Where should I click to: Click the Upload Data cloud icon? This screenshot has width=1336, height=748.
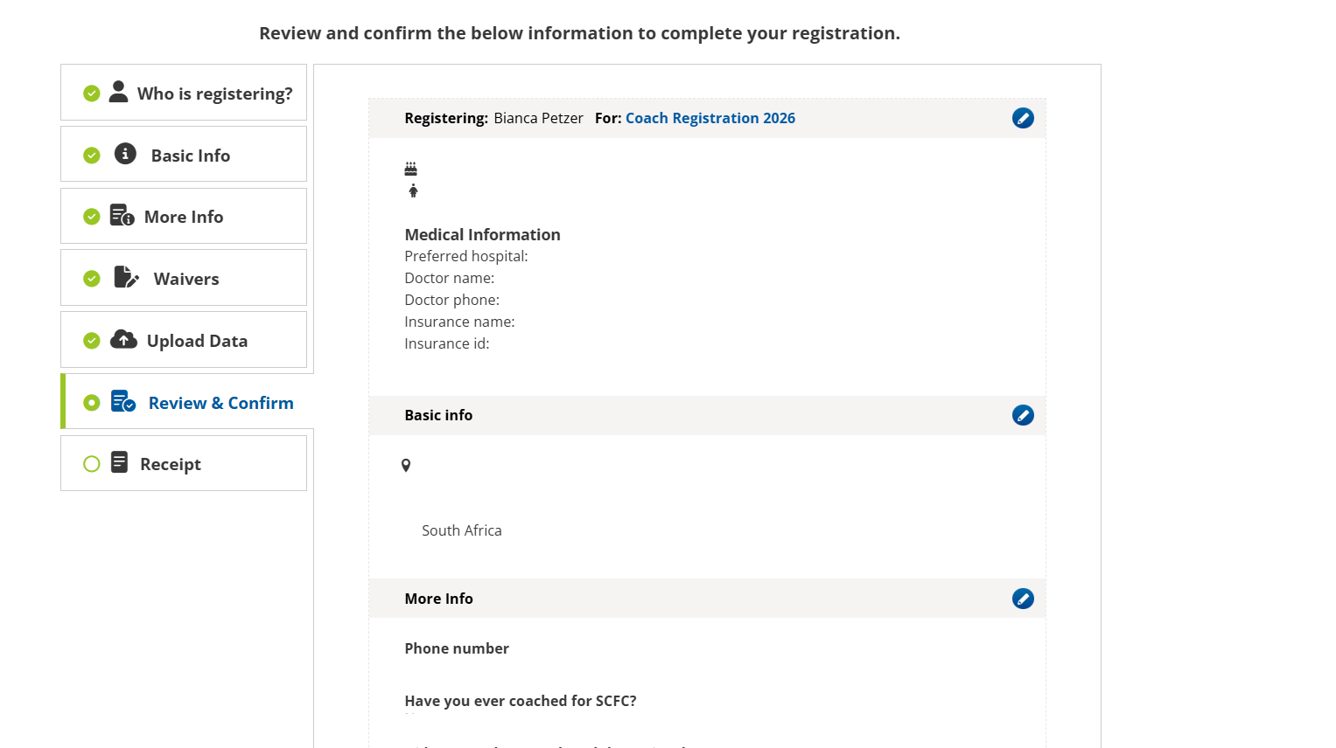123,340
